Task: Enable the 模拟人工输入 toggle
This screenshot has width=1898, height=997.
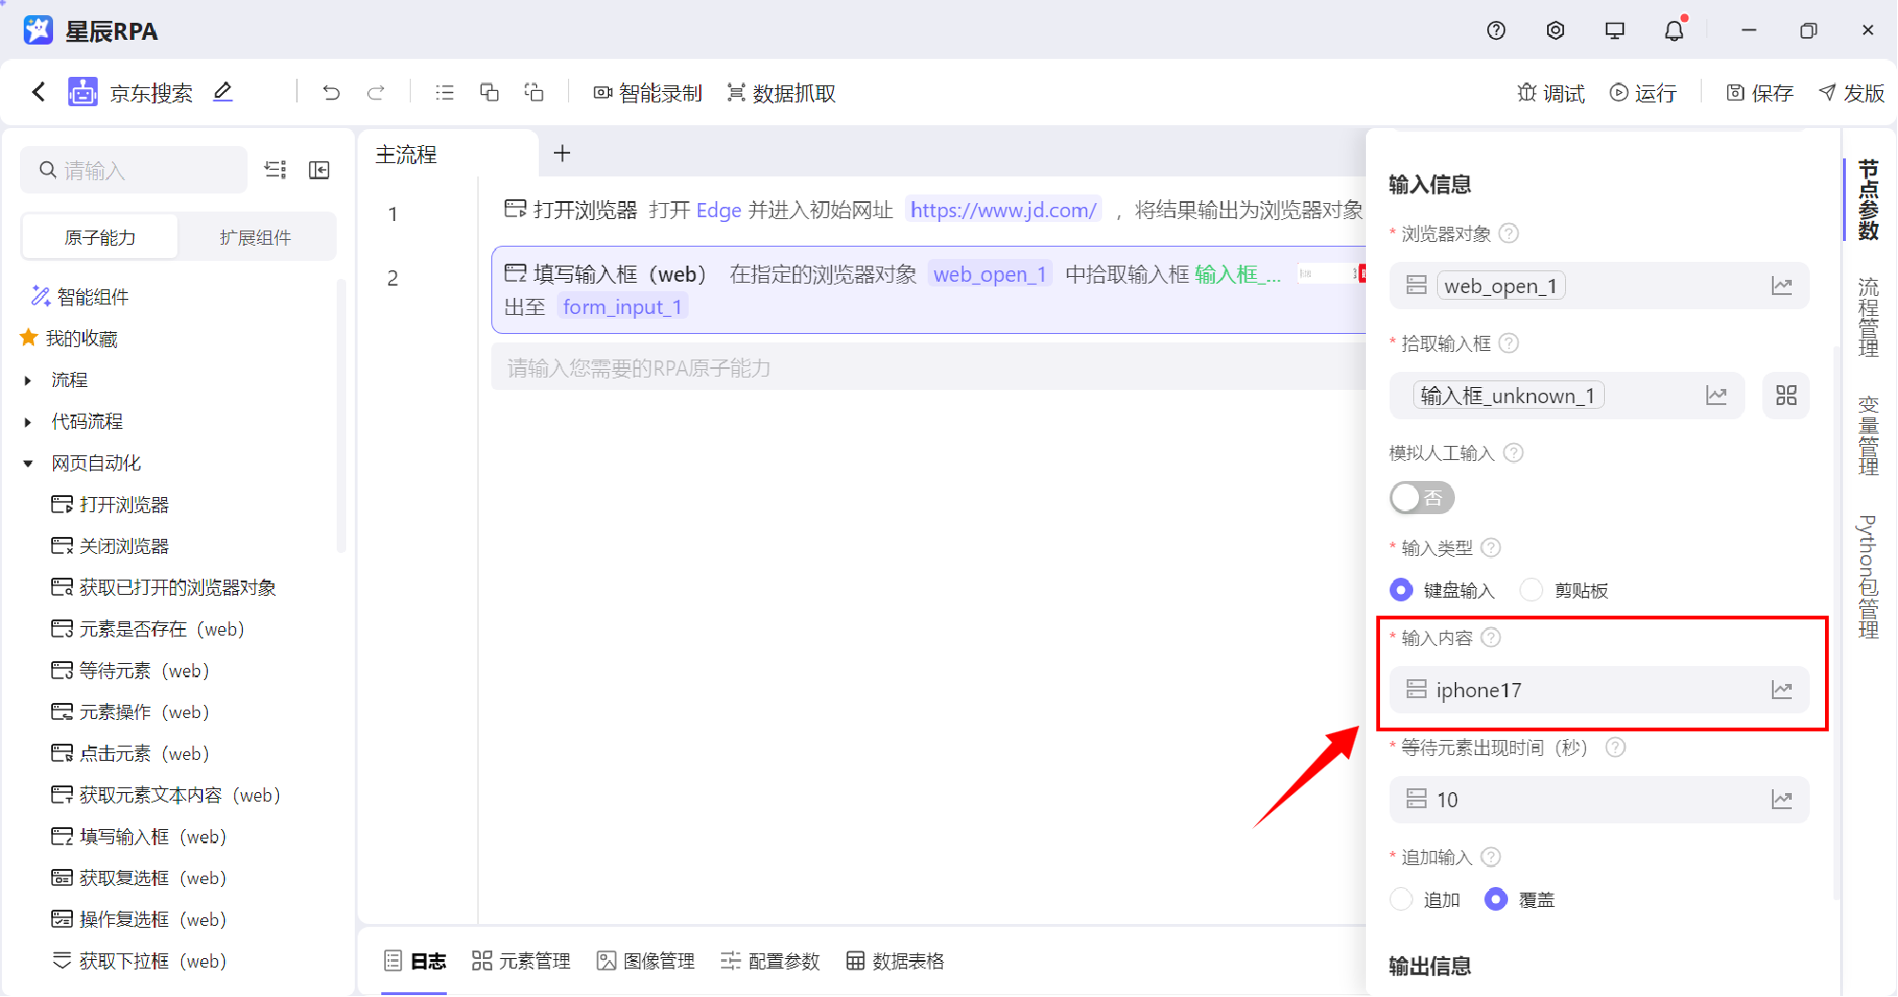Action: click(1422, 497)
